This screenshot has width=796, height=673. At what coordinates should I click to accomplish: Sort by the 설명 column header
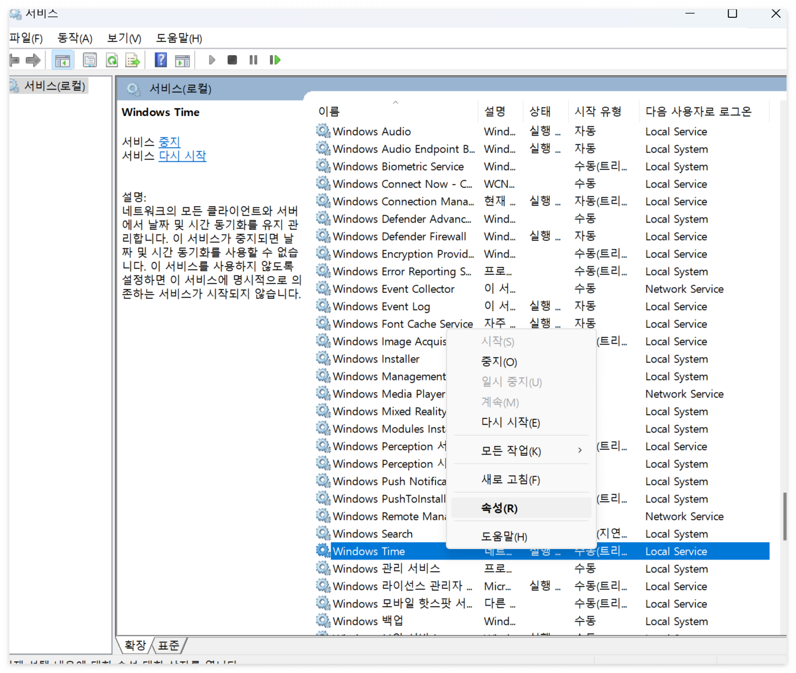click(x=501, y=111)
